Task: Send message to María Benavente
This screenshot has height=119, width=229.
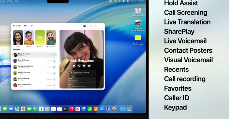Action: 74,66
